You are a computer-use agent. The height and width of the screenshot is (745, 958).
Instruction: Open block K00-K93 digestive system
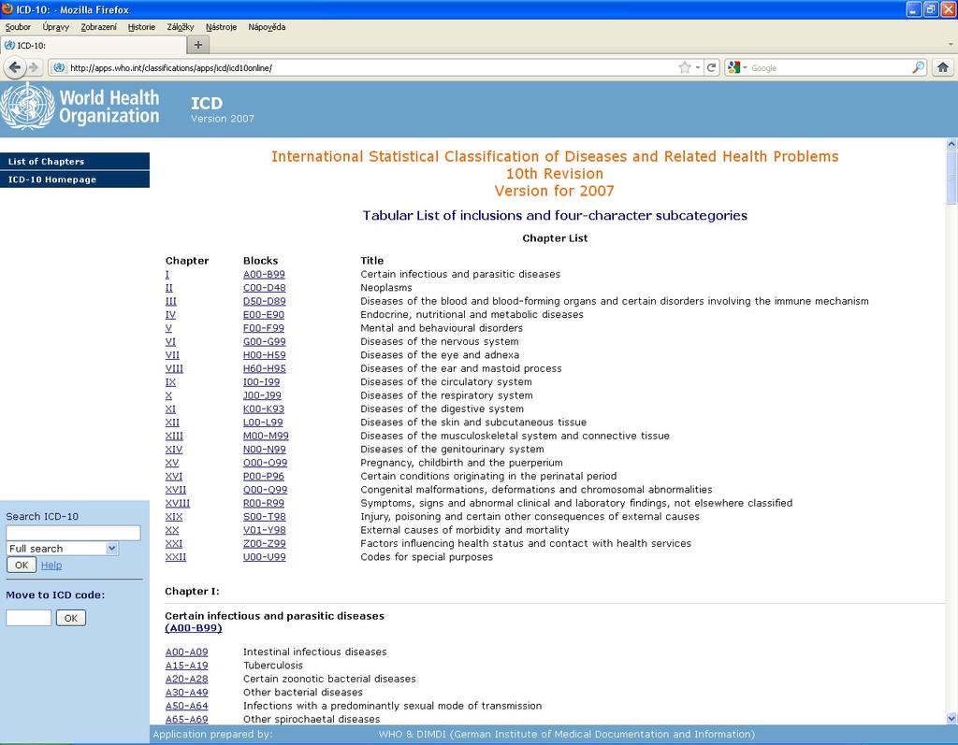[x=264, y=409]
